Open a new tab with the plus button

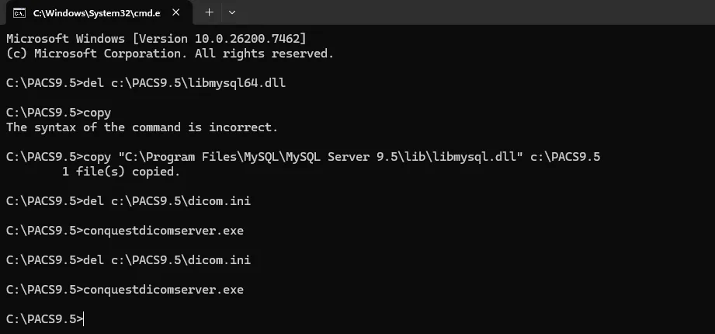pos(209,12)
